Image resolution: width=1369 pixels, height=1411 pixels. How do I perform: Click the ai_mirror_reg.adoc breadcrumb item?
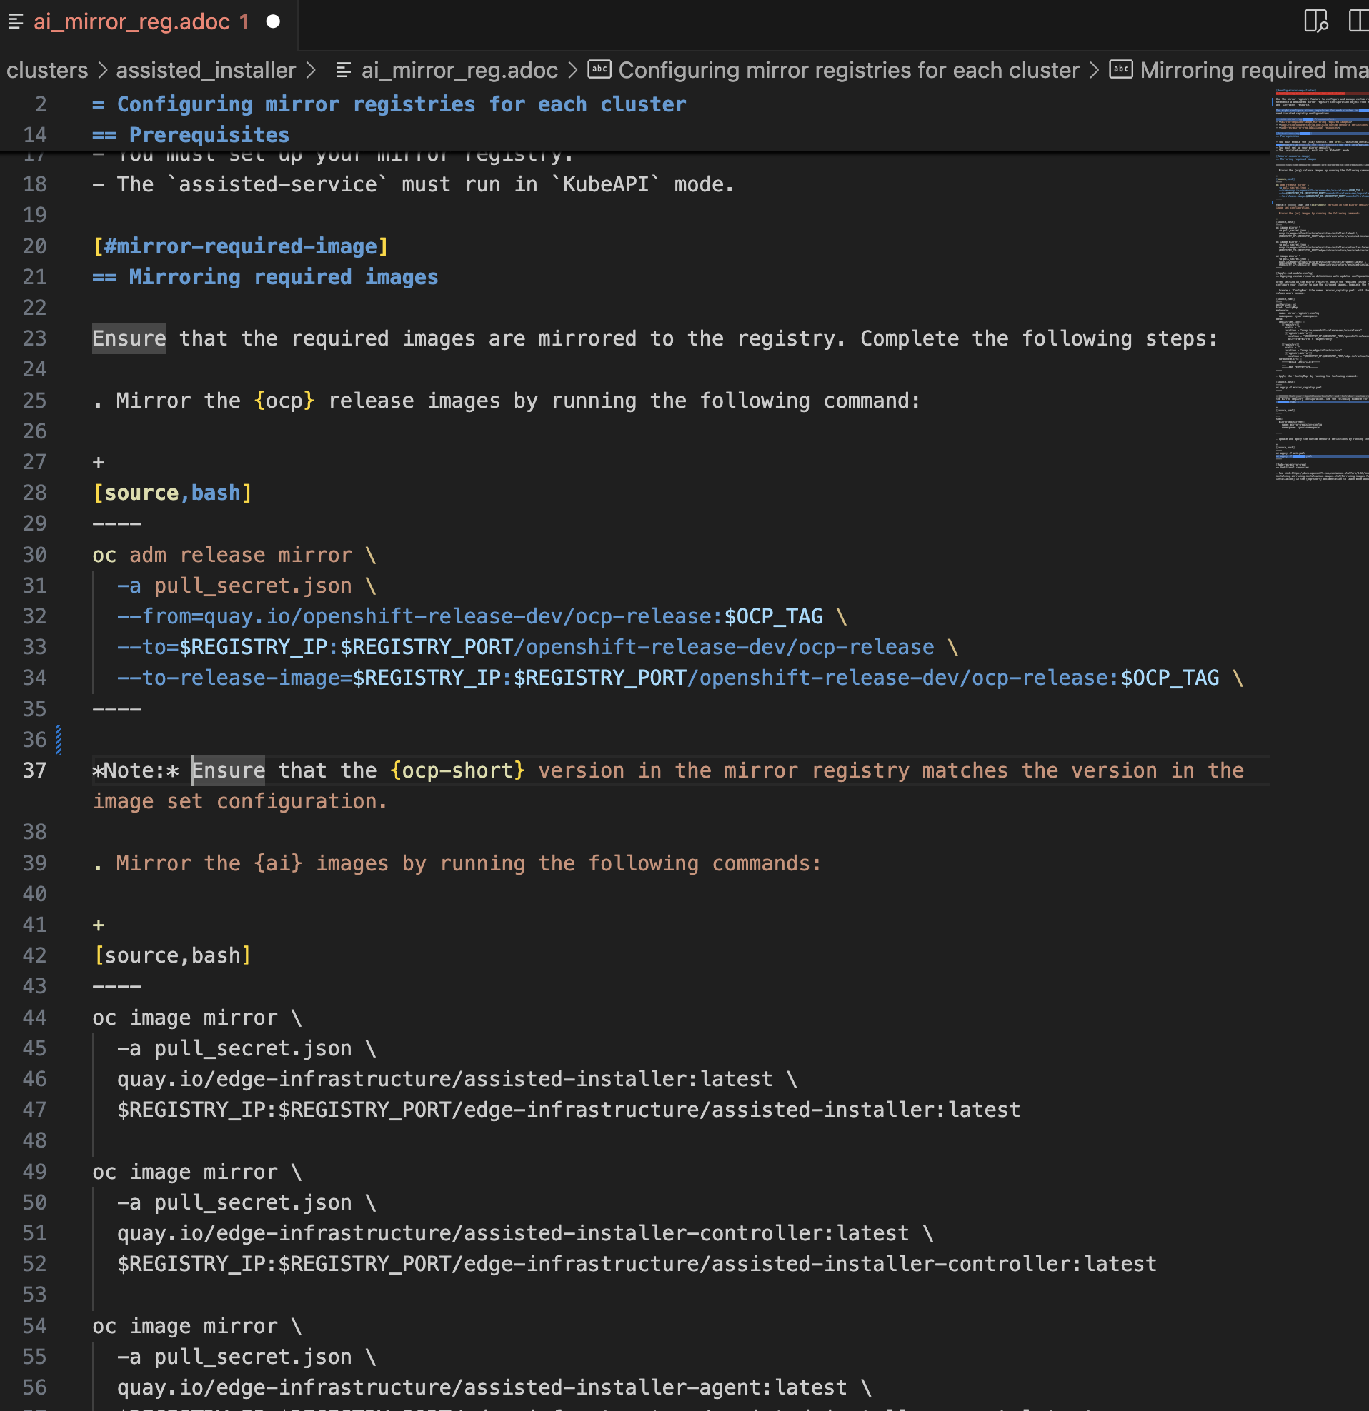[459, 70]
